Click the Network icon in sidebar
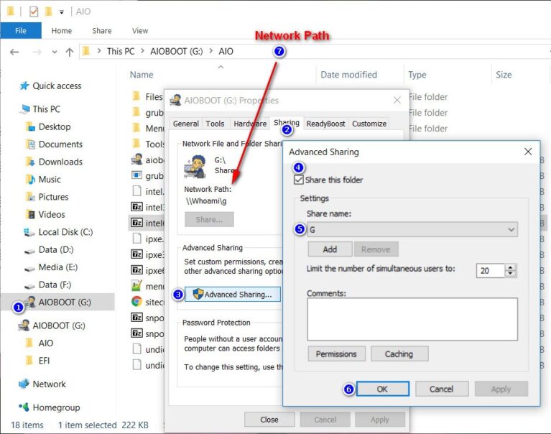The image size is (551, 434). click(24, 384)
